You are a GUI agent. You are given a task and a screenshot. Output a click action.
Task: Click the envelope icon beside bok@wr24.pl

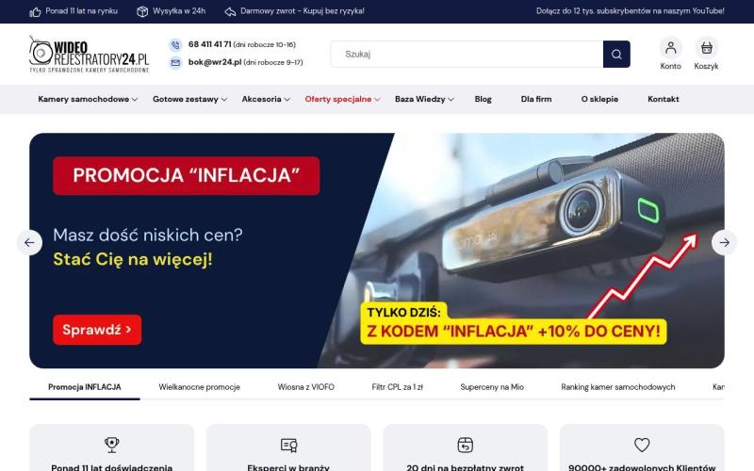coord(175,62)
